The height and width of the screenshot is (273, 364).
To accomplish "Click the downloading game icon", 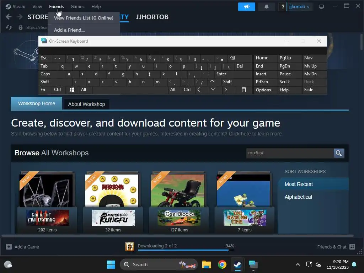I will point(129,247).
